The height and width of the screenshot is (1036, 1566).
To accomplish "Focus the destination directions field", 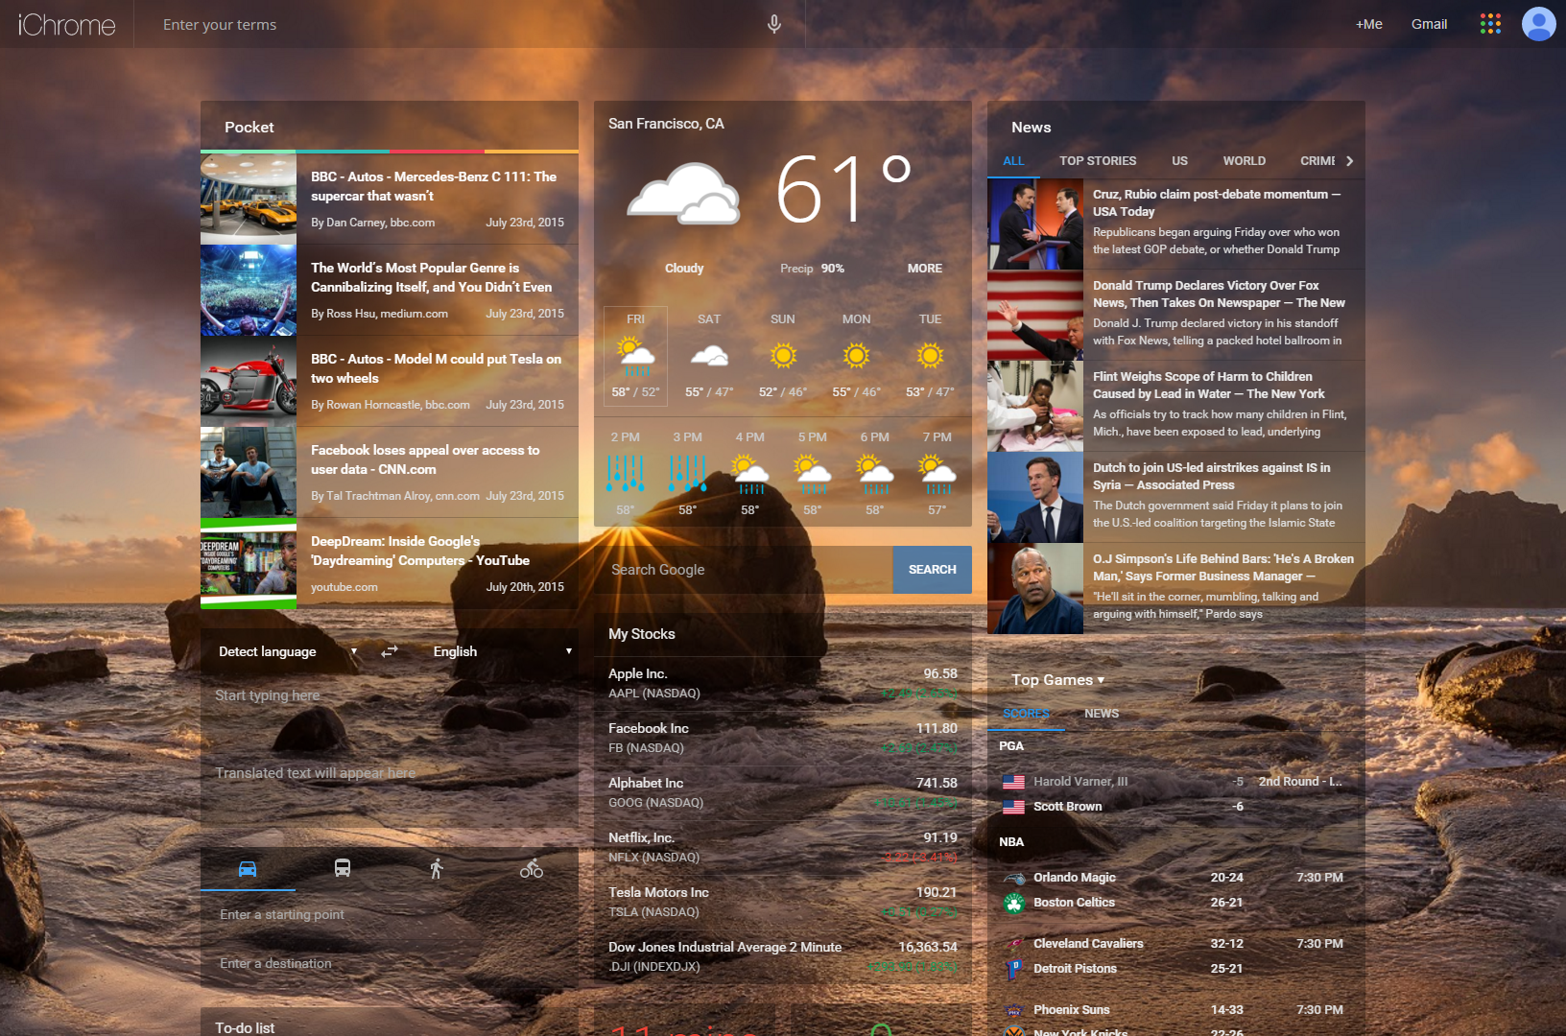I will pyautogui.click(x=390, y=964).
